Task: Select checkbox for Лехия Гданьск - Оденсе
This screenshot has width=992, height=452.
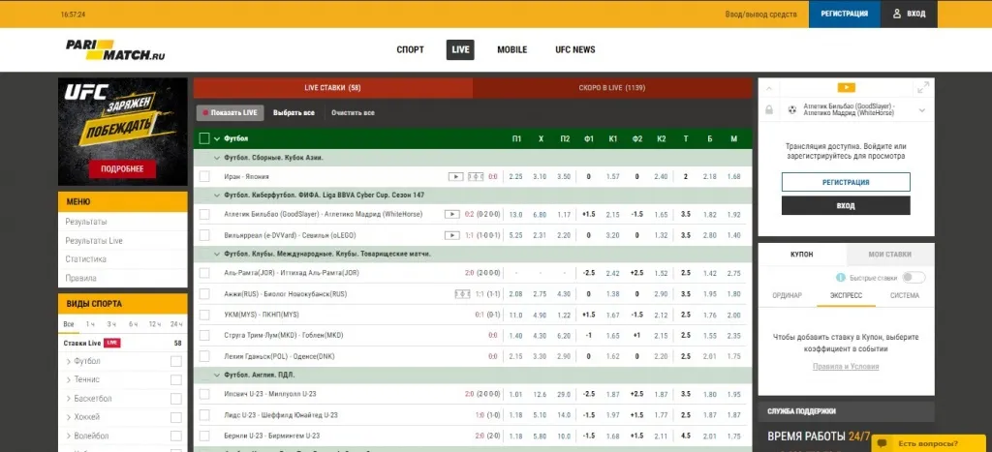Action: click(203, 356)
